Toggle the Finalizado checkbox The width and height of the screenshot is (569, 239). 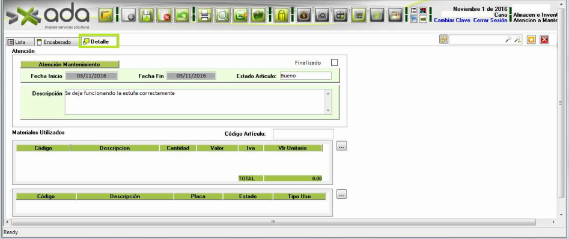pos(334,62)
